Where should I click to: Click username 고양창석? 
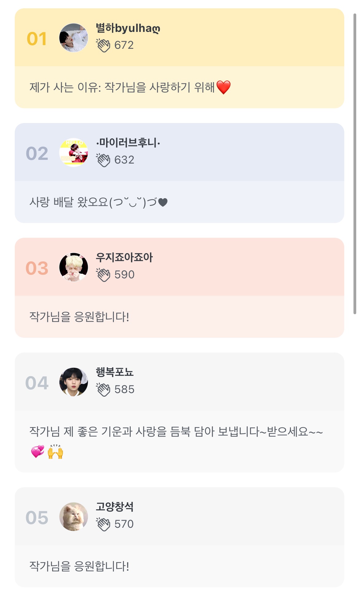point(115,507)
